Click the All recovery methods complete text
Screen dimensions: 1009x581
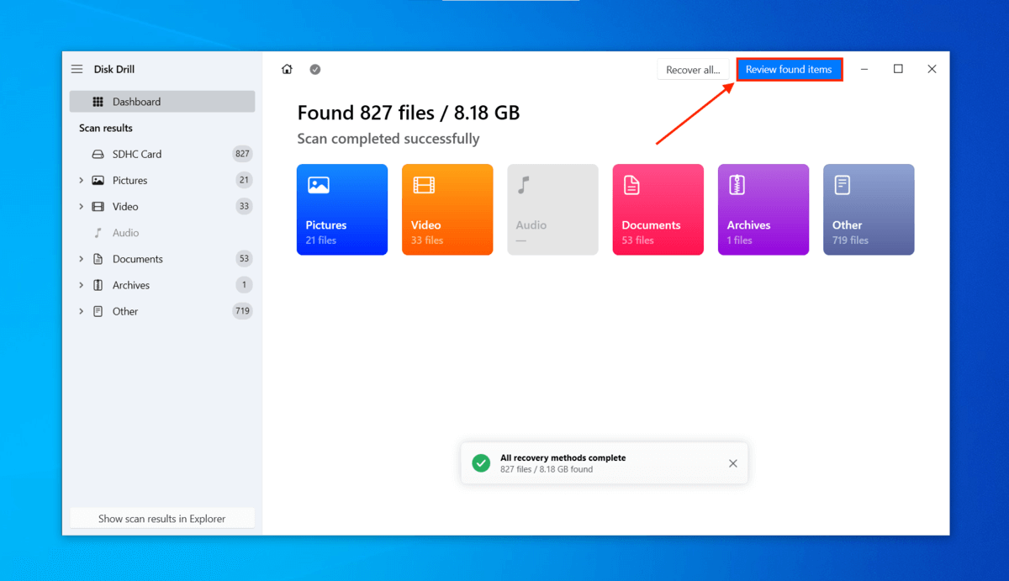click(563, 458)
